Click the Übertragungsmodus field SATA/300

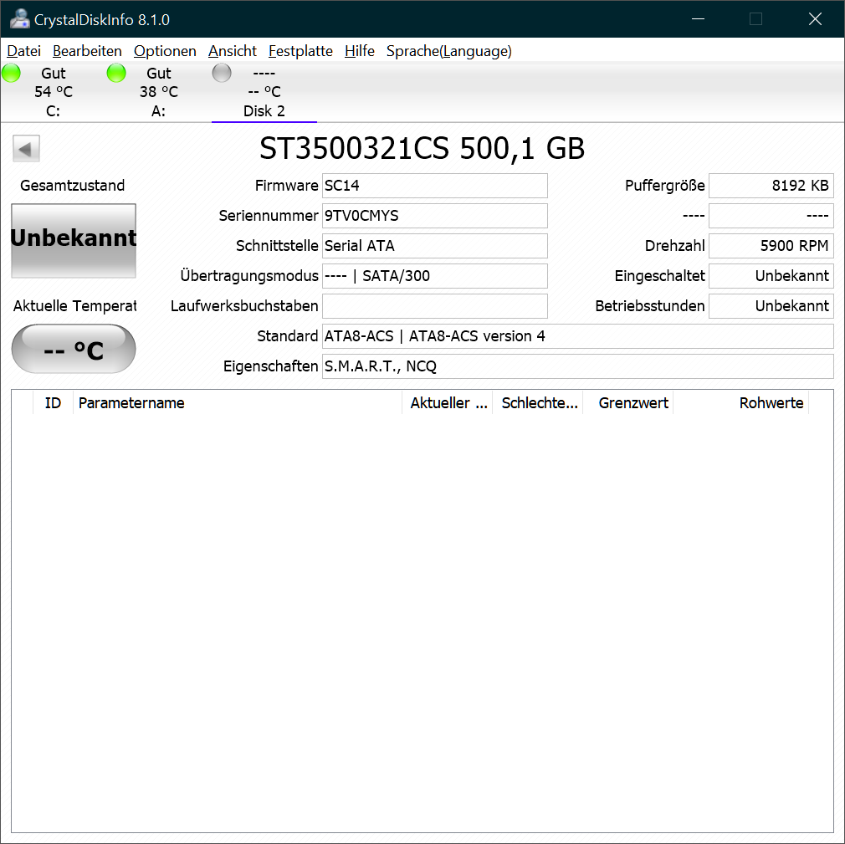435,276
